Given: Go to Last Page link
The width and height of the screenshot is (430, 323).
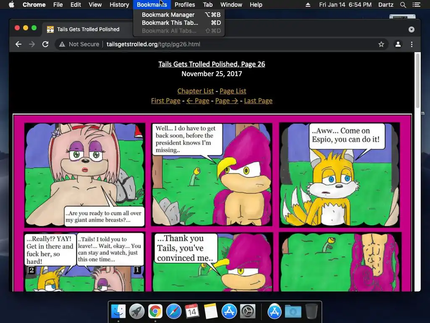Looking at the screenshot, I should pyautogui.click(x=258, y=101).
